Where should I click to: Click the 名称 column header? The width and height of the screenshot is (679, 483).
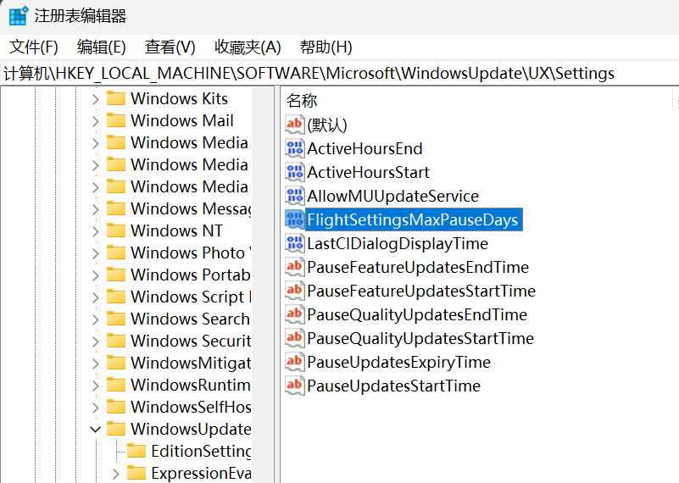[x=302, y=101]
